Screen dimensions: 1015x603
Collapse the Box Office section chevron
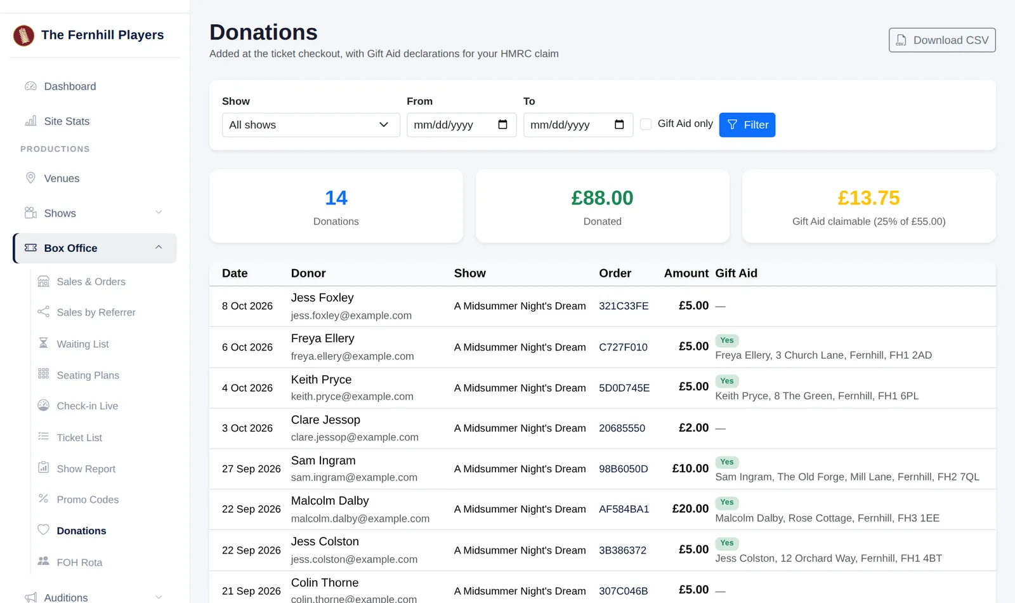(159, 248)
